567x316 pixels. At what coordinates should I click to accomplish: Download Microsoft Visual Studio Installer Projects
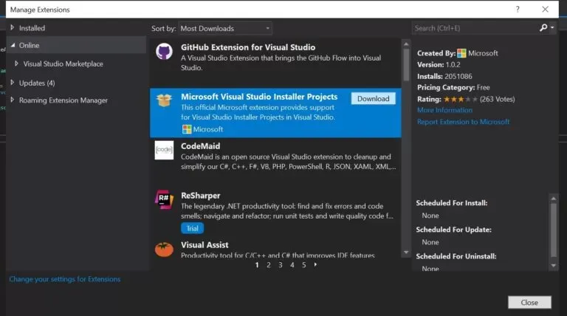[373, 98]
